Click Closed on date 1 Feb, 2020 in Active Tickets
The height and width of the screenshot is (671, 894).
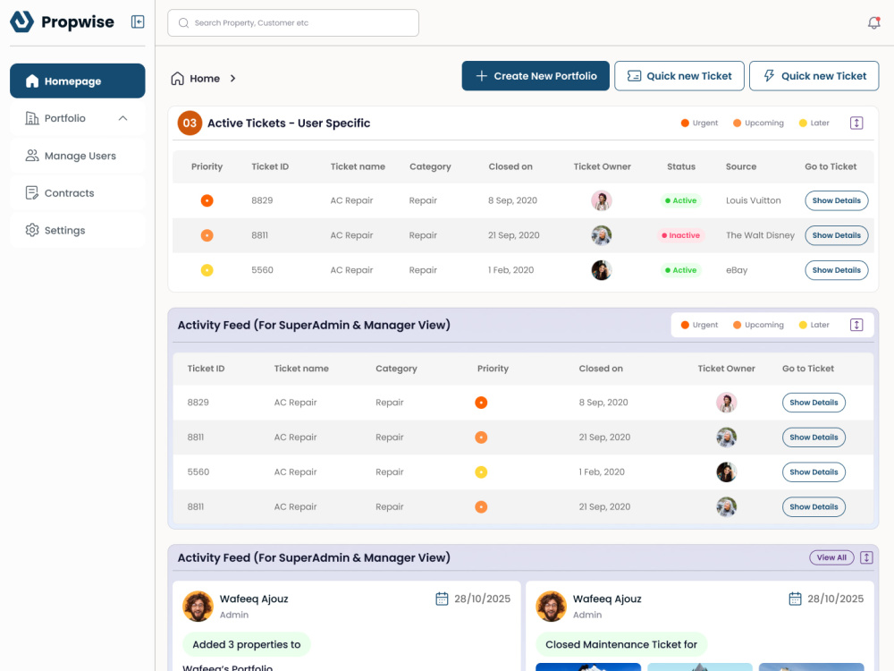pyautogui.click(x=510, y=270)
